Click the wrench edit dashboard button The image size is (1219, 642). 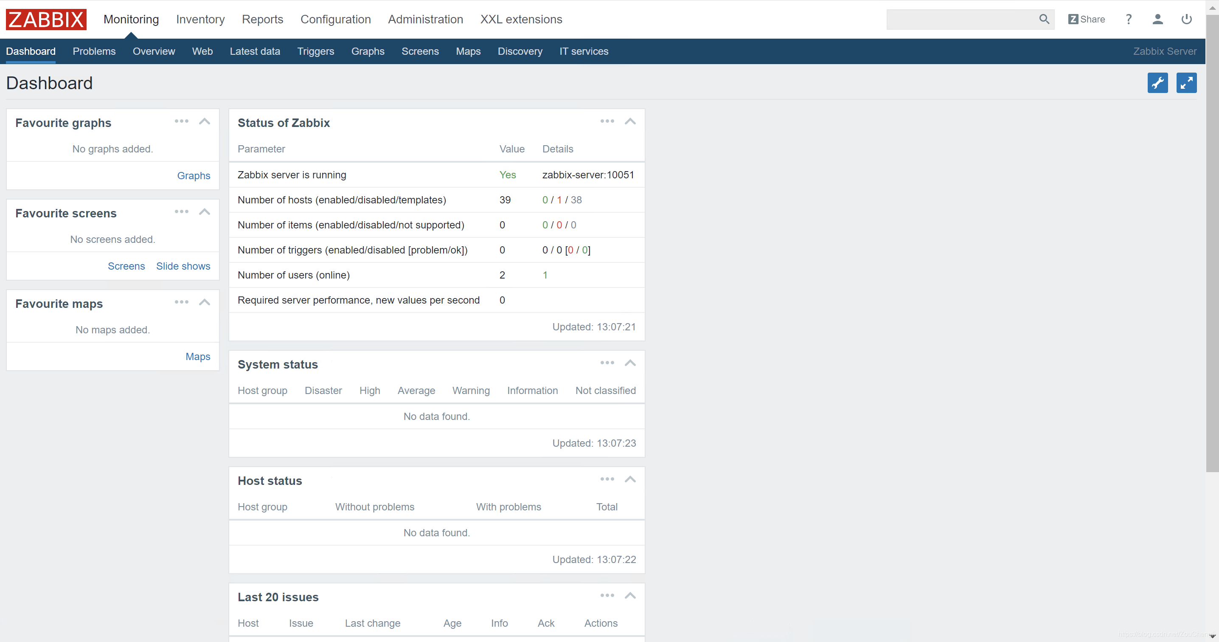[1157, 83]
